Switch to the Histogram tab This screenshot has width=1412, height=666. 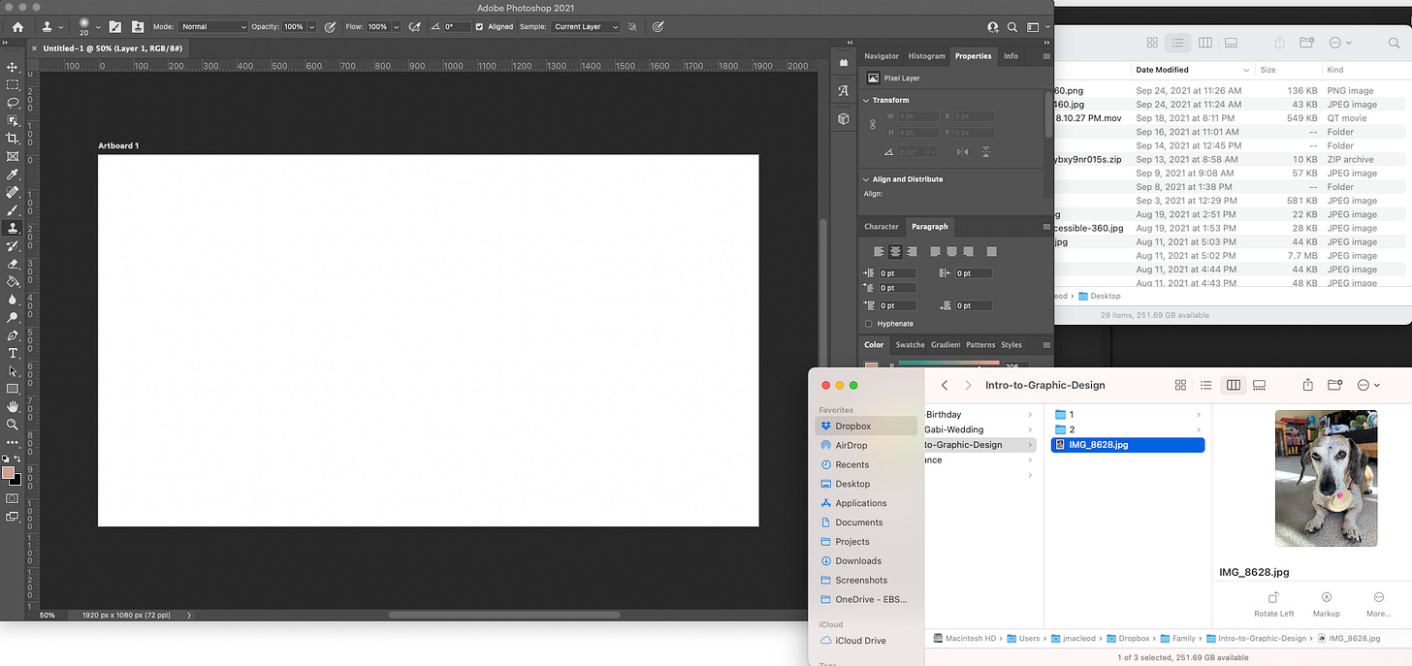pos(926,56)
